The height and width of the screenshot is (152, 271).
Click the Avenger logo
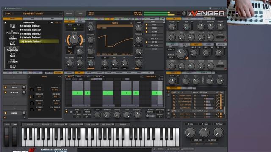point(207,14)
